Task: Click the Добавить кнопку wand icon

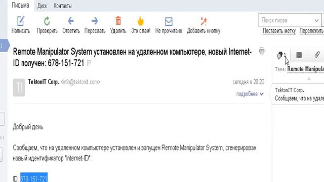Action: point(204,21)
